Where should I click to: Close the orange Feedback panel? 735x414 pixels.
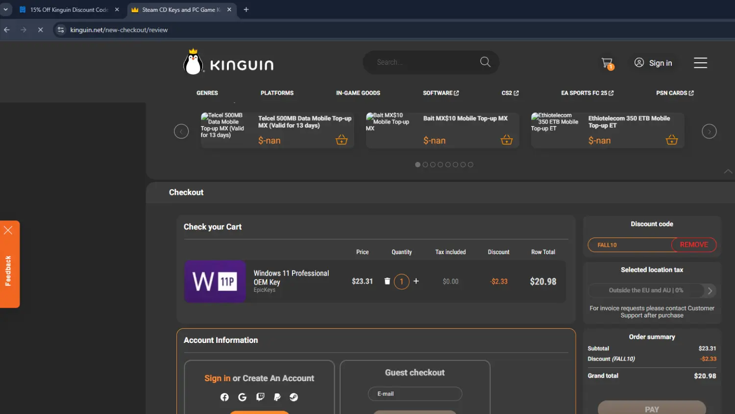[8, 230]
